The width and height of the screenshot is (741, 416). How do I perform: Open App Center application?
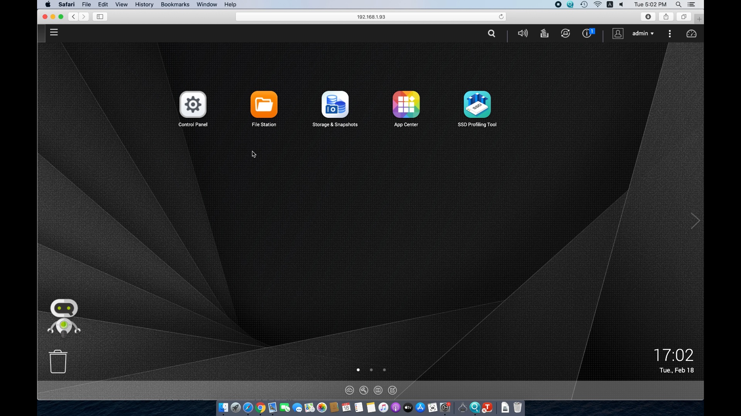[406, 104]
